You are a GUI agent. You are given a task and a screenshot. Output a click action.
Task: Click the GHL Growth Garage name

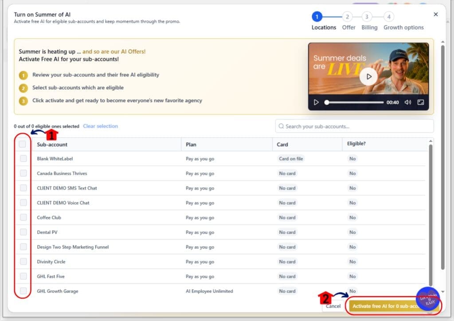pyautogui.click(x=58, y=291)
